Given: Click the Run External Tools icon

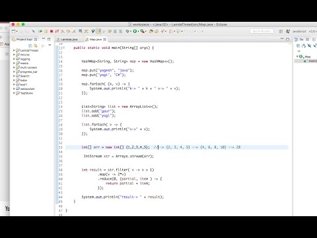Looking at the screenshot, I should 143,31.
